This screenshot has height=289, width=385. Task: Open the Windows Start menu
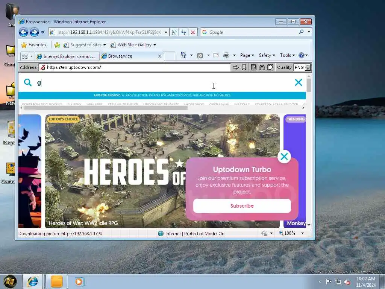[x=10, y=281]
